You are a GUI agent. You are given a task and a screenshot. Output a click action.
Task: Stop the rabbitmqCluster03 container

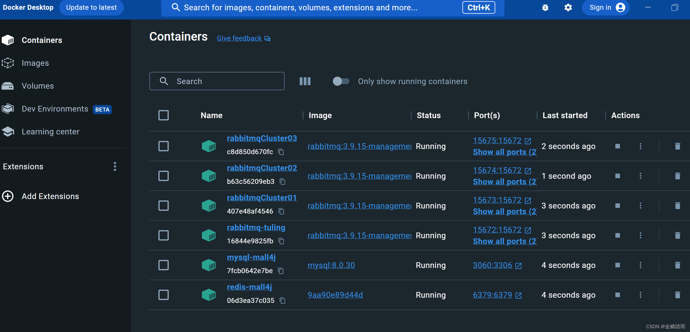[618, 146]
